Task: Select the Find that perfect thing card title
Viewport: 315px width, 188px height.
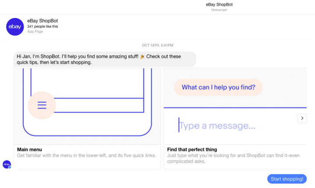Action: (192, 149)
